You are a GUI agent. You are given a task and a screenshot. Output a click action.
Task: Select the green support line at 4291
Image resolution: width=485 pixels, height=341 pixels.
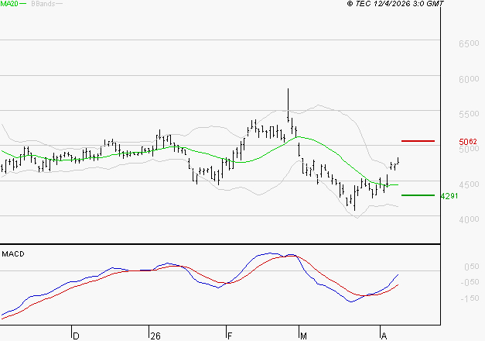[418, 195]
